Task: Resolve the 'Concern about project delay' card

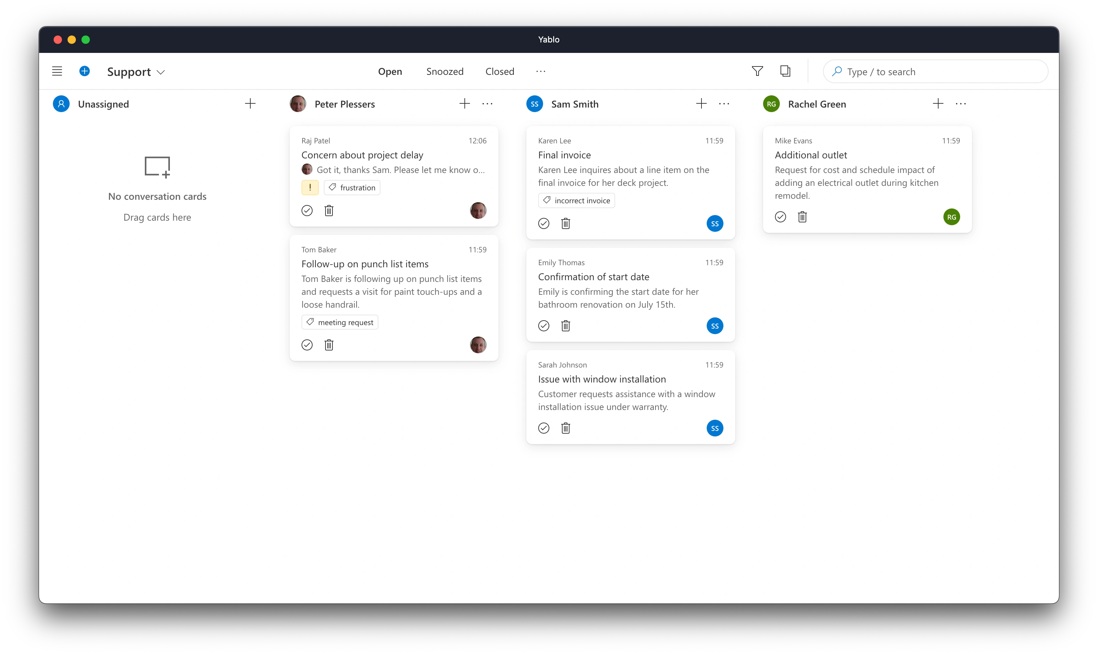Action: [x=307, y=211]
